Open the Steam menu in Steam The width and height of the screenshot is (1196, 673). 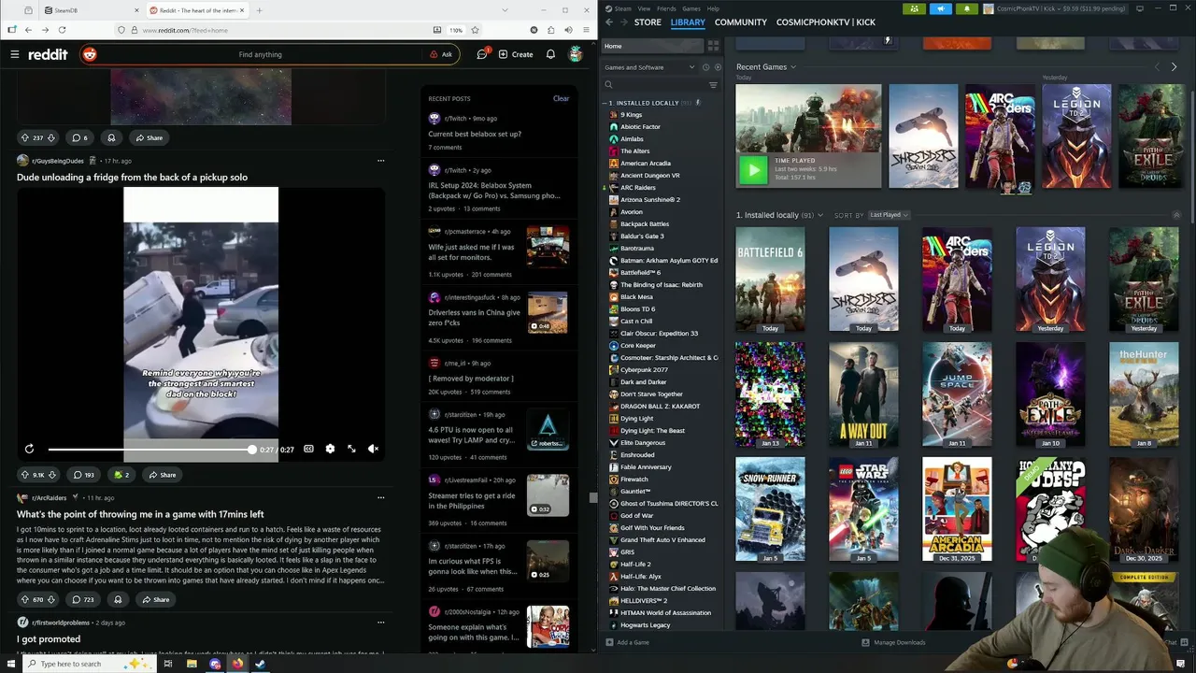coord(622,8)
